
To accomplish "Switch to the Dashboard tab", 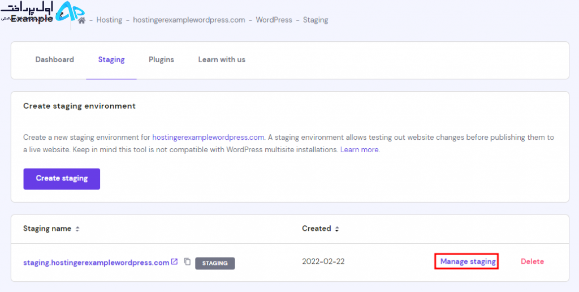I will (55, 59).
